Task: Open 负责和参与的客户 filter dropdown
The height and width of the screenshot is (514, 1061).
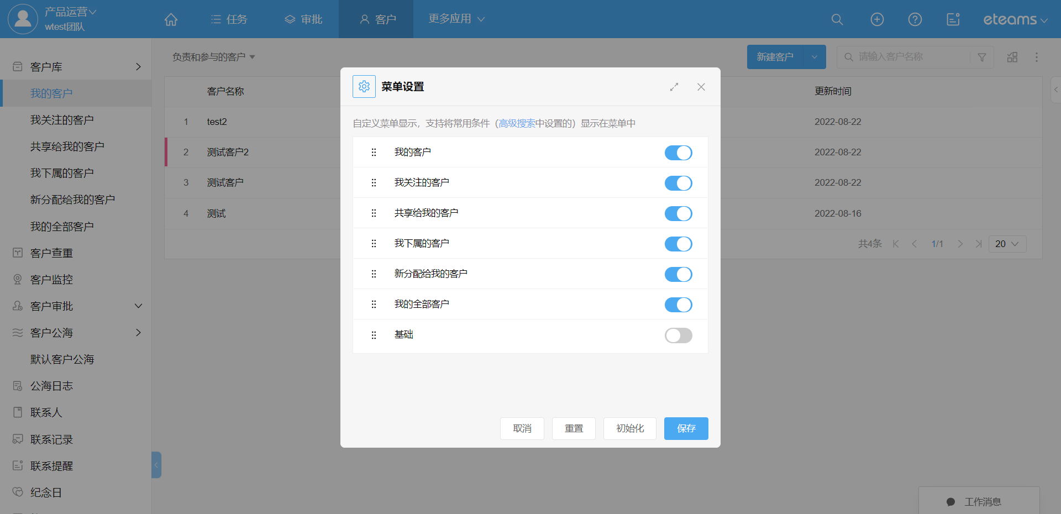Action: click(x=213, y=57)
